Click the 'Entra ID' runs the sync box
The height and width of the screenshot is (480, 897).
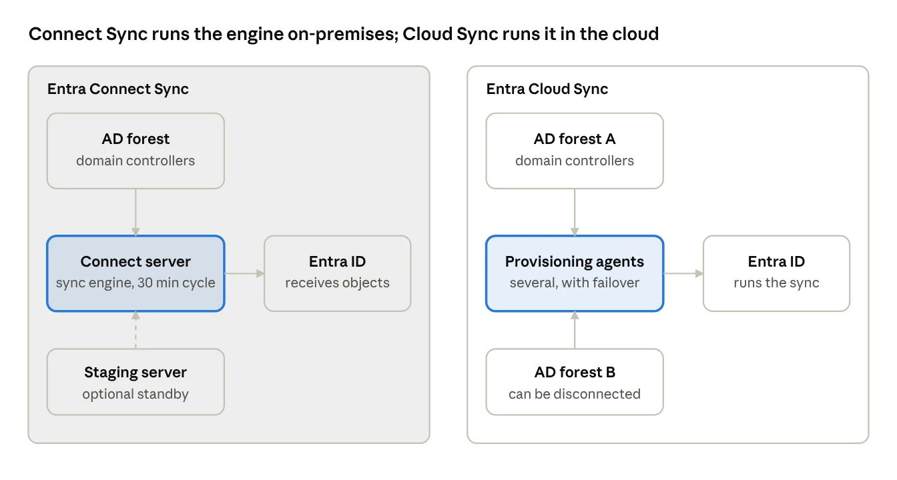777,273
